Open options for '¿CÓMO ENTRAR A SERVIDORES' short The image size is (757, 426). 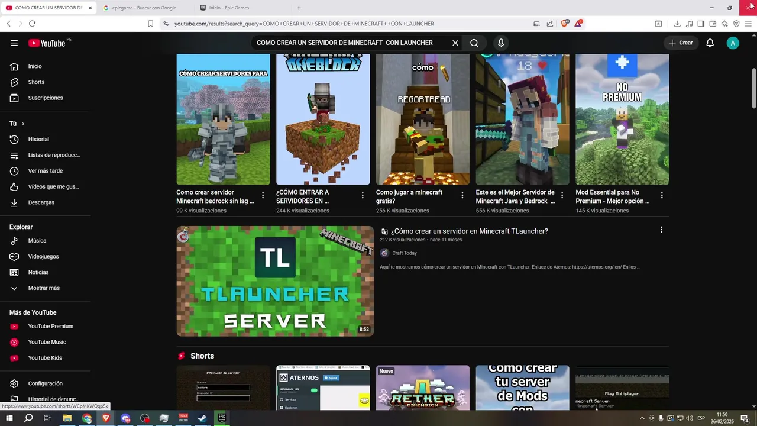(363, 195)
